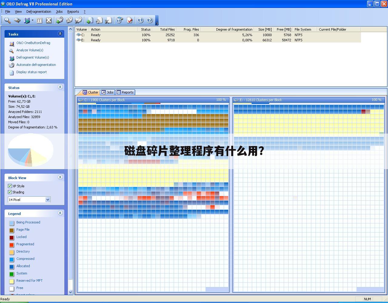This screenshot has height=303, width=388.
Task: Click the Edit job toolbar icon
Action: [x=69, y=20]
